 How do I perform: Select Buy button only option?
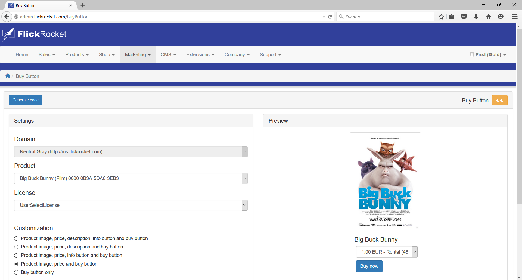coord(16,272)
